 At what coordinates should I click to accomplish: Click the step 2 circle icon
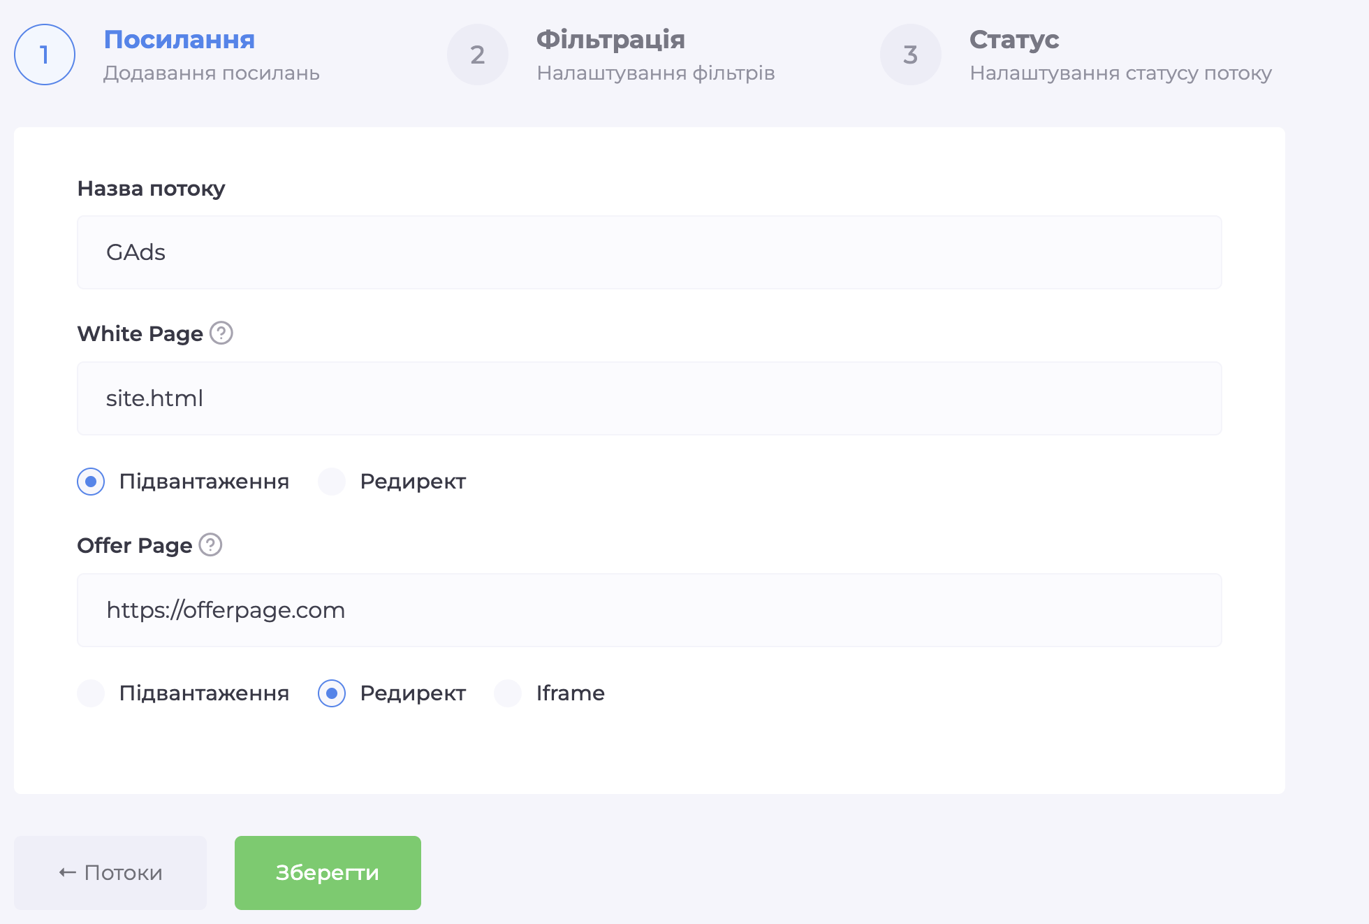click(478, 55)
